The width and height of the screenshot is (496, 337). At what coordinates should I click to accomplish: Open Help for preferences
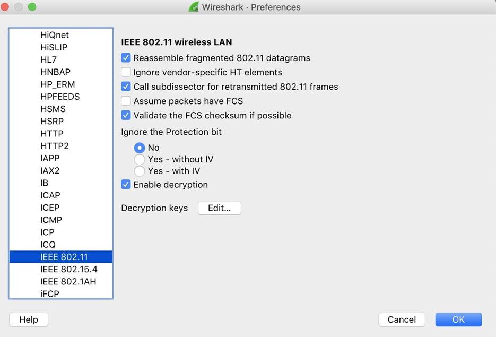coord(29,319)
